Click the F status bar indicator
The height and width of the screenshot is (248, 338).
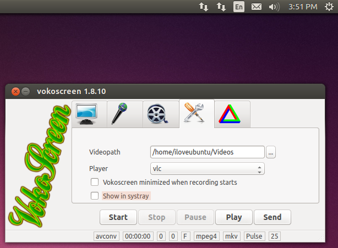click(186, 236)
